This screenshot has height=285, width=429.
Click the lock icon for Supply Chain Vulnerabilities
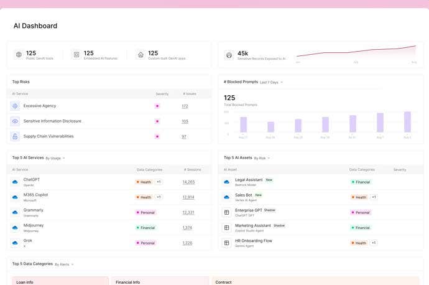tap(15, 136)
